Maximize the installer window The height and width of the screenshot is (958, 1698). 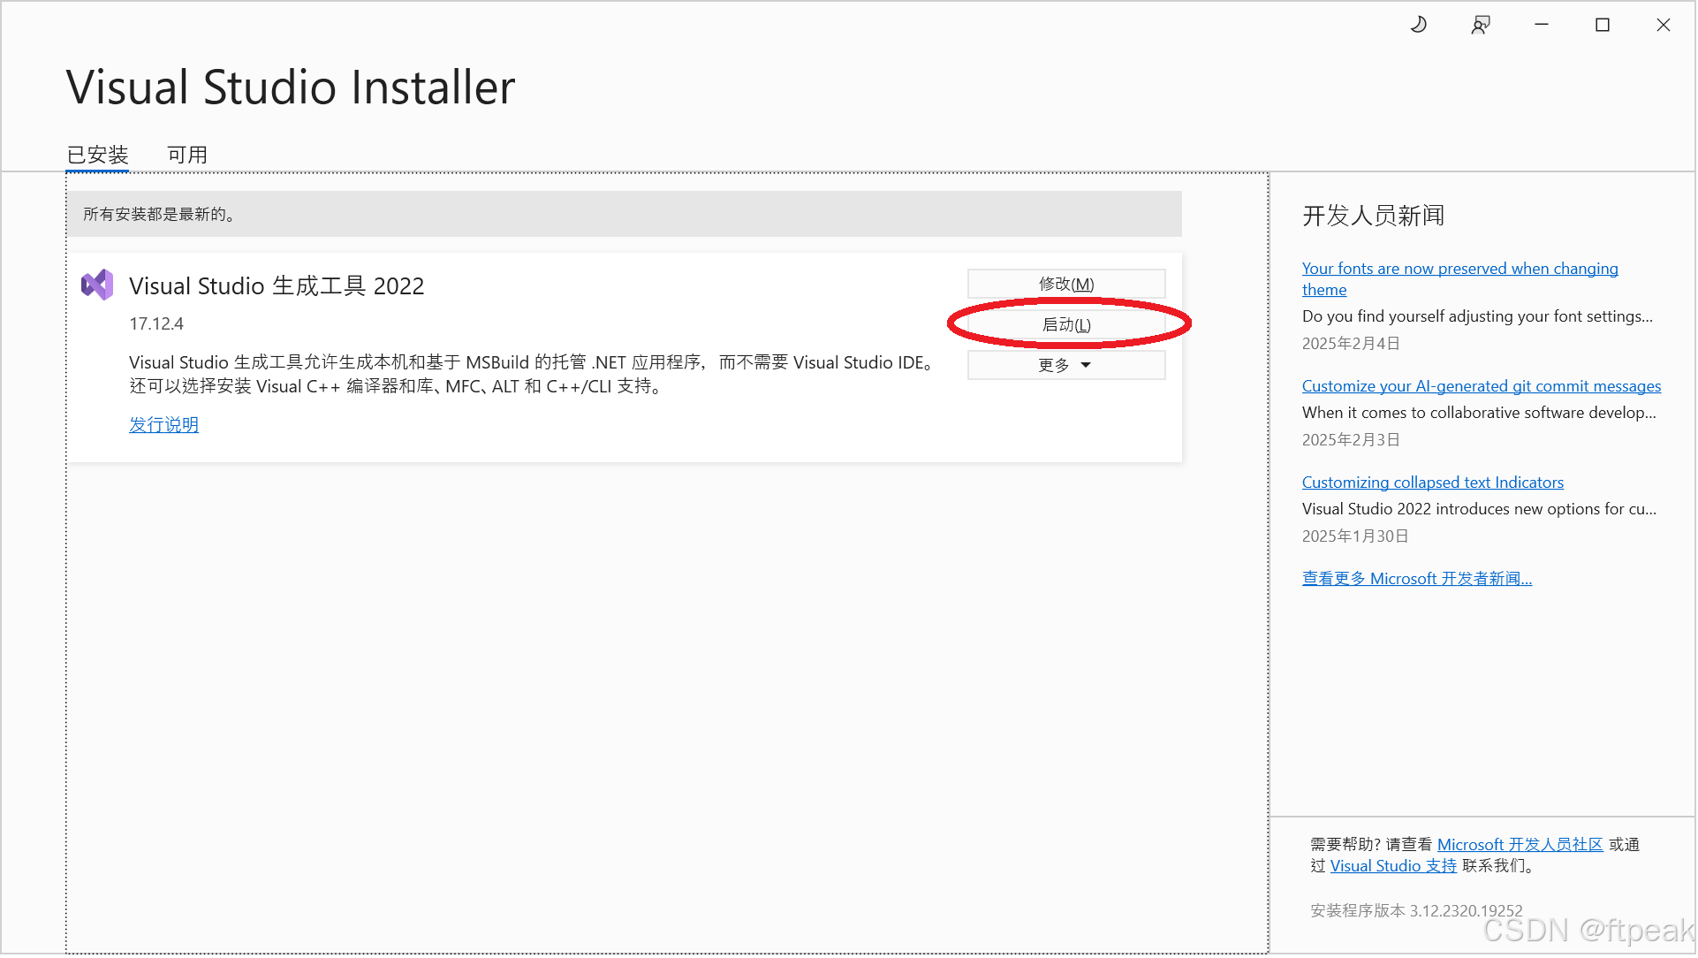click(1603, 25)
